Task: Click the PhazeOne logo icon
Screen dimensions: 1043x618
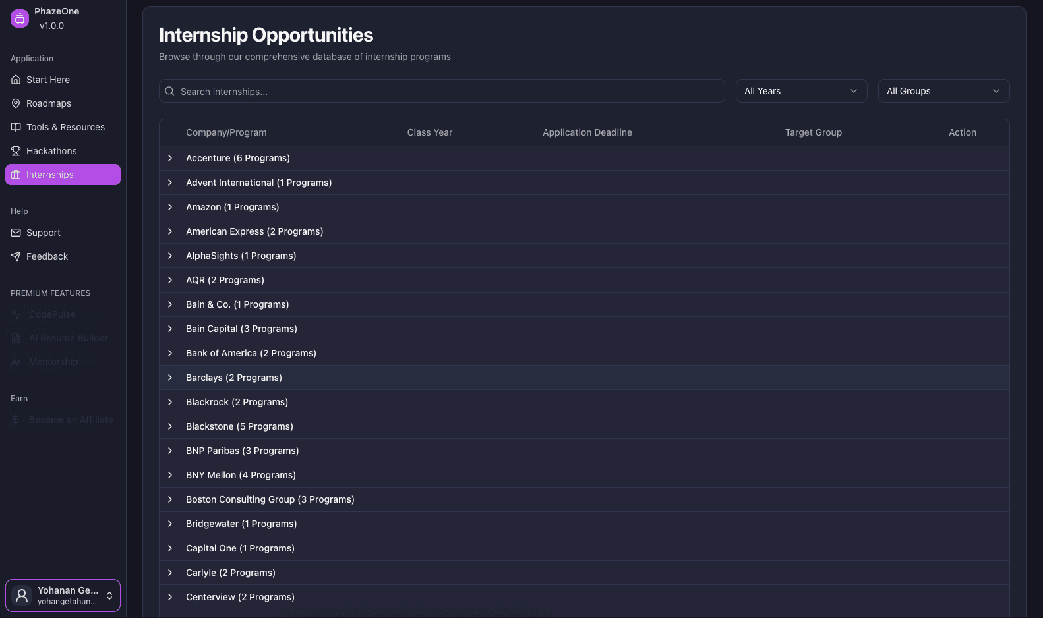Action: pyautogui.click(x=20, y=18)
